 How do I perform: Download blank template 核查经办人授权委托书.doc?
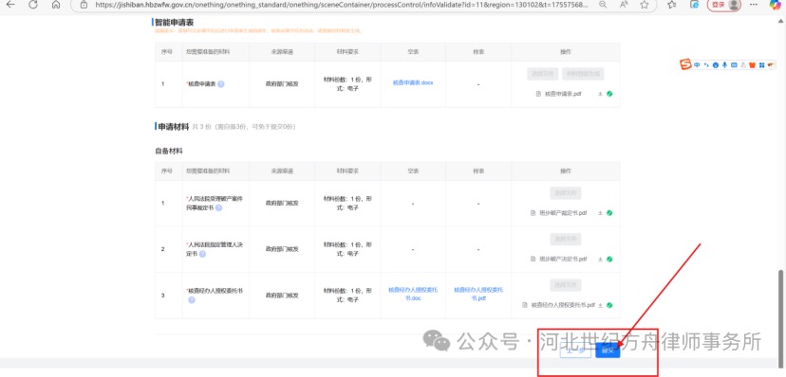click(x=413, y=294)
